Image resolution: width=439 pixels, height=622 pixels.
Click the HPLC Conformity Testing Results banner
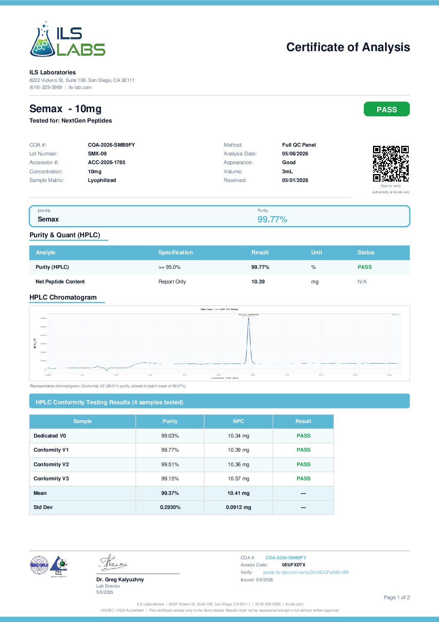pyautogui.click(x=219, y=401)
